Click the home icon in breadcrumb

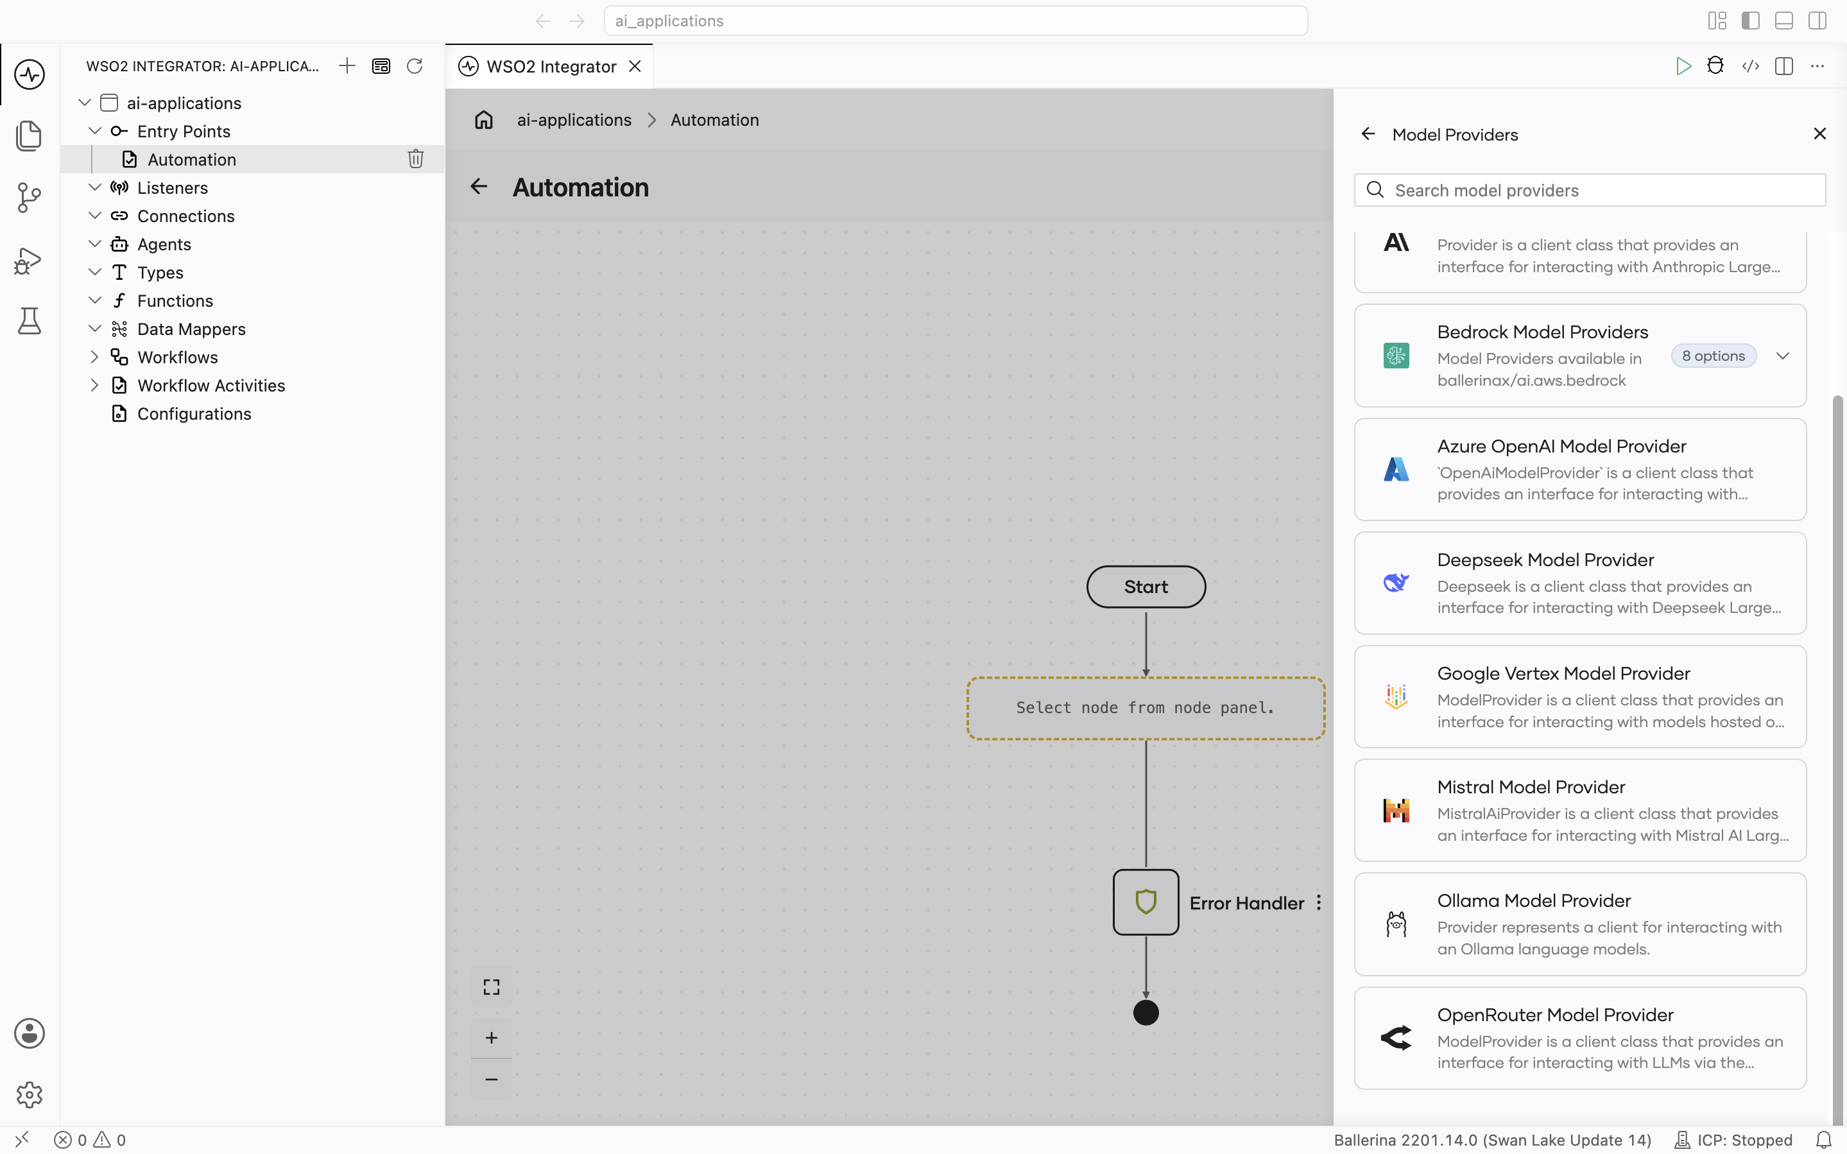coord(484,120)
